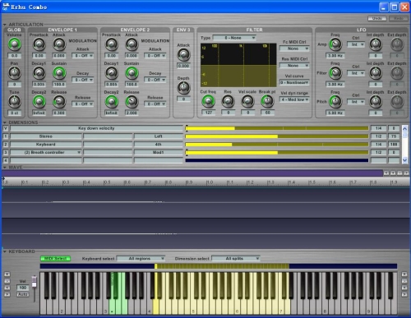Collapse the KEYBOARD section
The image size is (411, 318).
[x=5, y=251]
